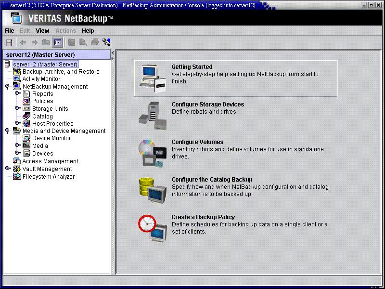This screenshot has width=385, height=289.
Task: Click the NetBackup Management tree icon
Action: pos(17,86)
